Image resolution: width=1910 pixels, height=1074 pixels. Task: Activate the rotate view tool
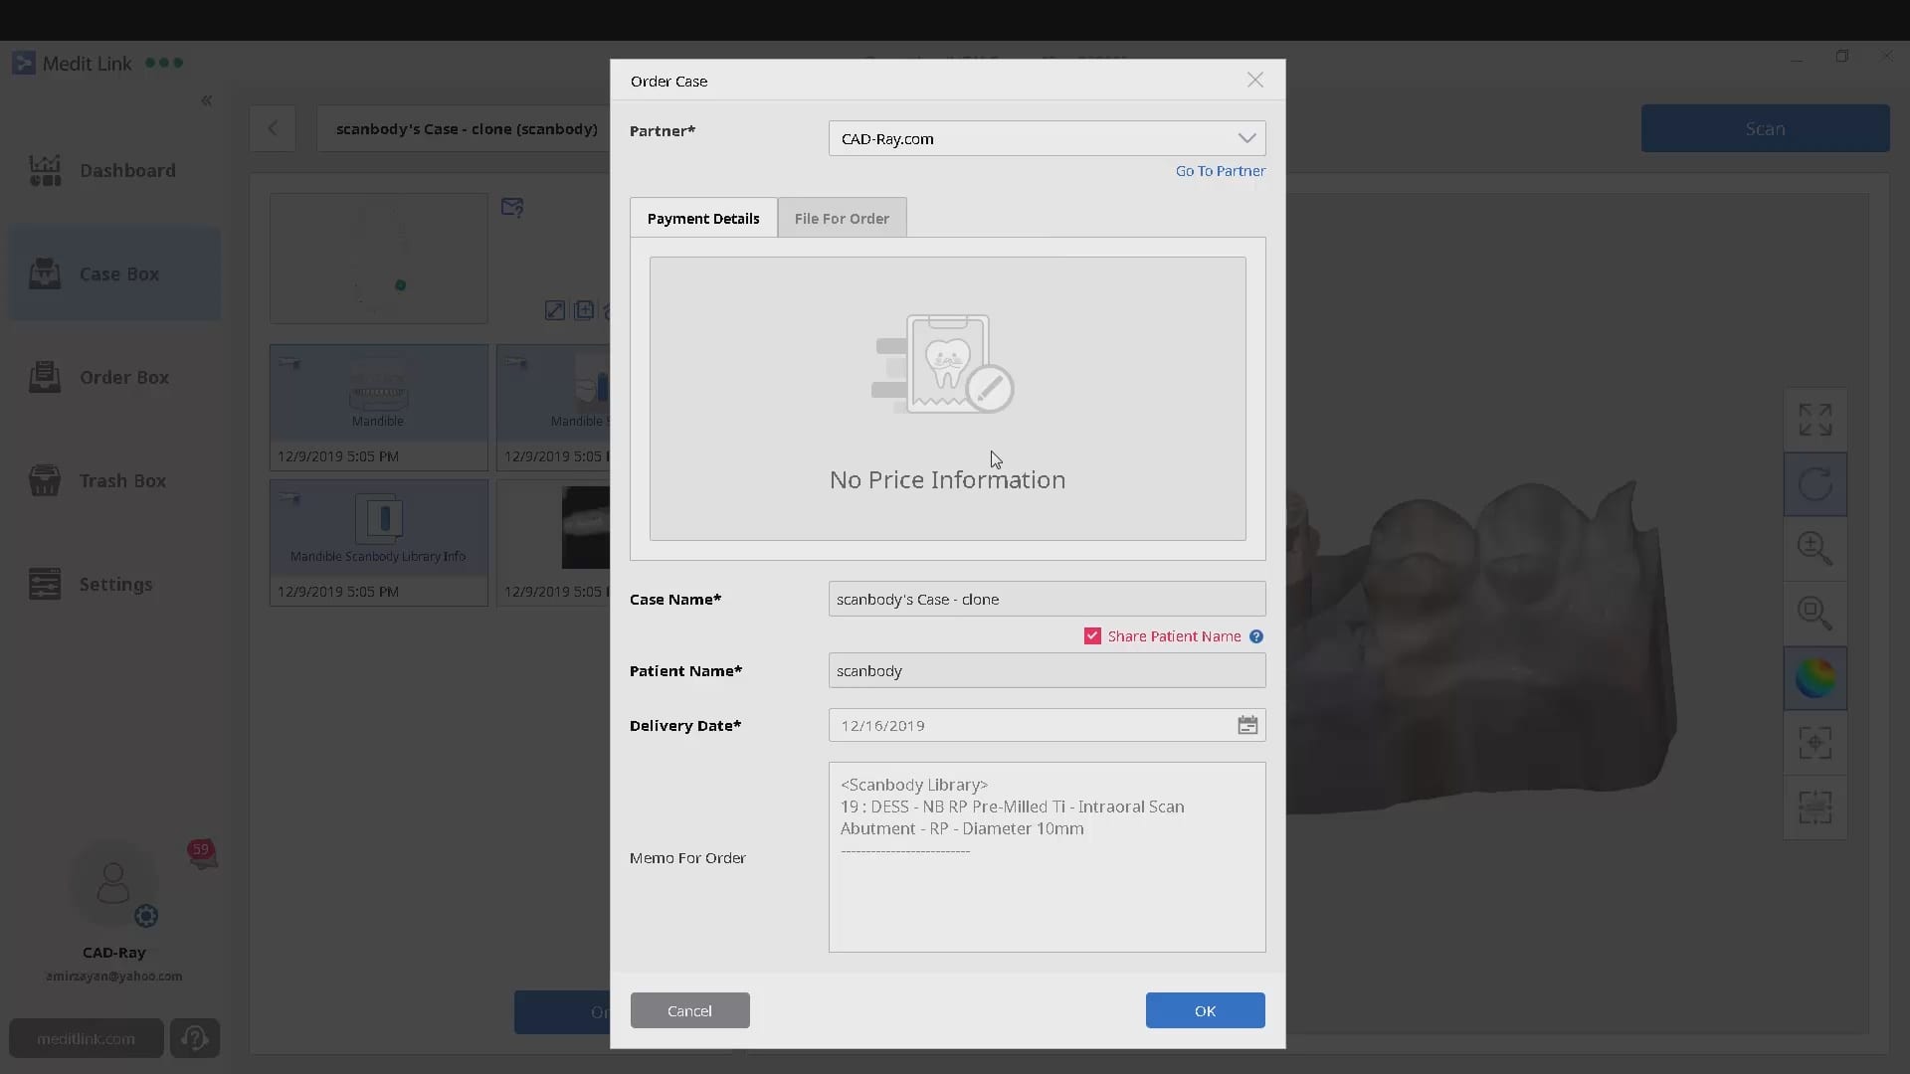[x=1815, y=484]
